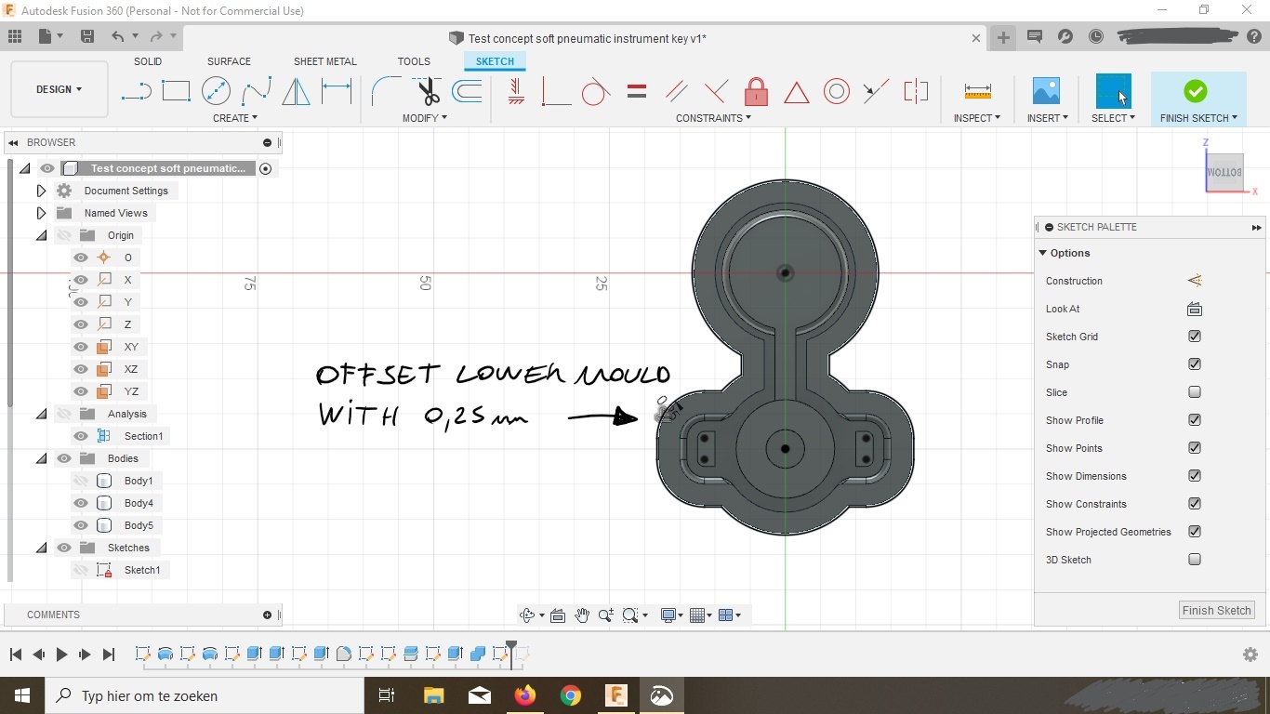Image resolution: width=1270 pixels, height=714 pixels.
Task: Enable the Slice checkbox
Action: point(1195,392)
